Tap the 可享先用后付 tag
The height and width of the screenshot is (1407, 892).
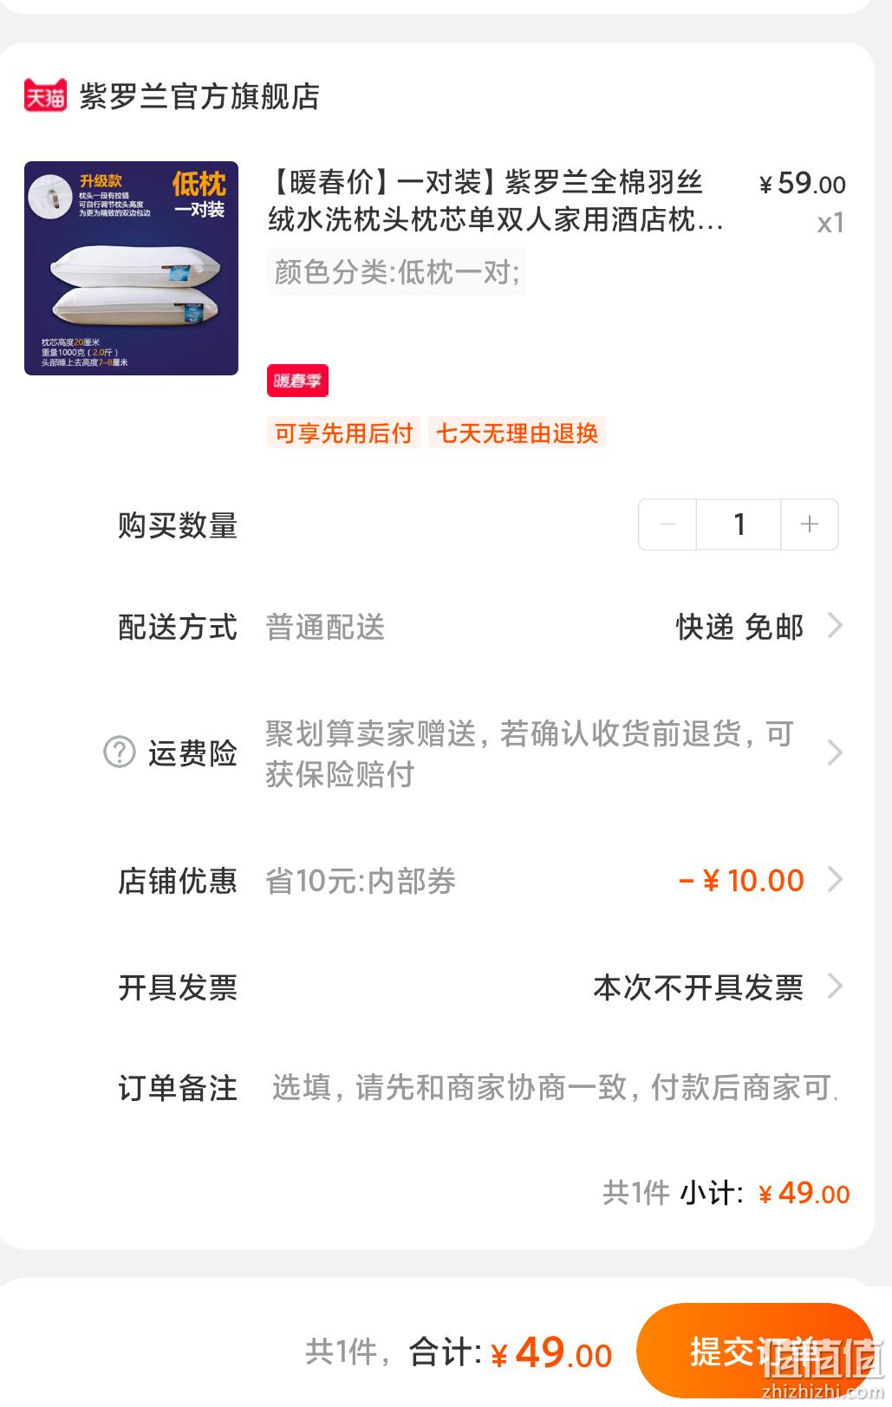[x=343, y=433]
